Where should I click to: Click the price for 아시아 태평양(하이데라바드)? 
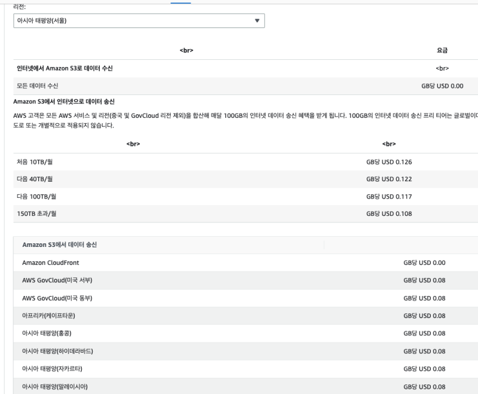pyautogui.click(x=424, y=351)
